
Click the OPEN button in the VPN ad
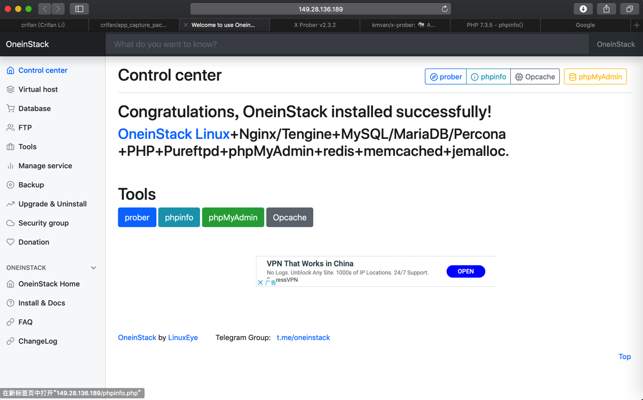coord(465,271)
